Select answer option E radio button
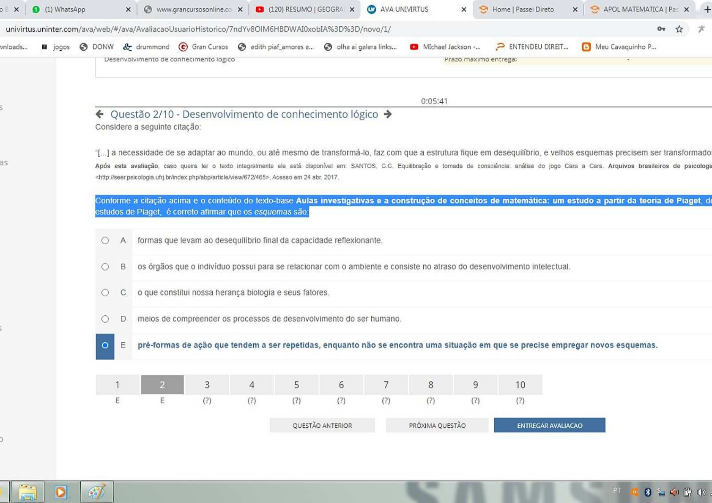 tap(105, 345)
